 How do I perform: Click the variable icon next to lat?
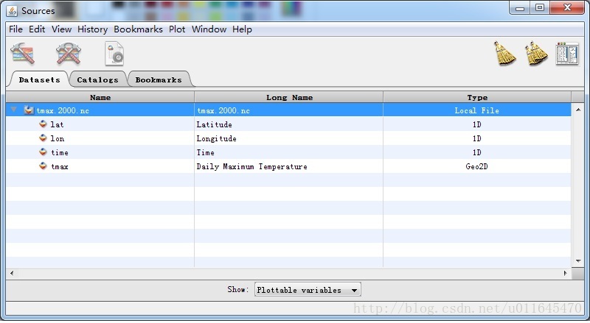[x=43, y=124]
